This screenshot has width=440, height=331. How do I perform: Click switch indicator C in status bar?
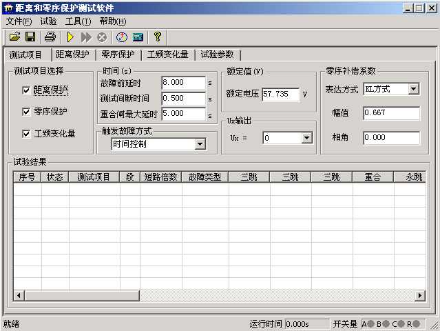(x=401, y=324)
